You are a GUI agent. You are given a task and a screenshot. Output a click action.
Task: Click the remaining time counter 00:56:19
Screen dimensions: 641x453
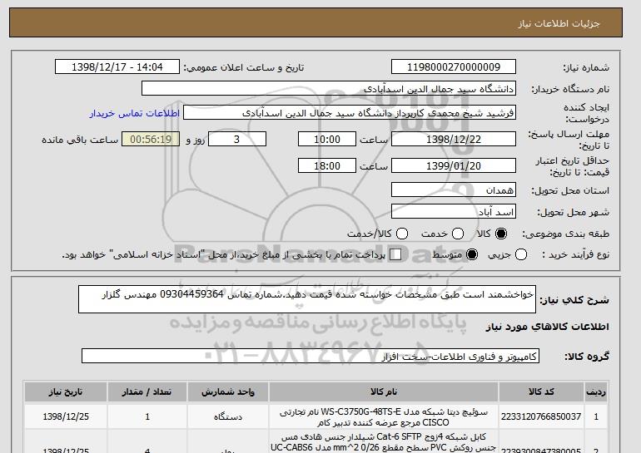151,139
